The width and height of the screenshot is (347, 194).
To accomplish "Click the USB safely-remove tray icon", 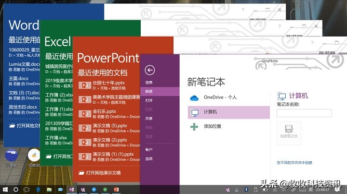I will coord(255,190).
